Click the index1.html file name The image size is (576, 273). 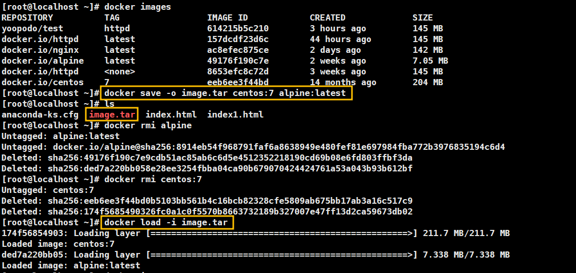[235, 115]
